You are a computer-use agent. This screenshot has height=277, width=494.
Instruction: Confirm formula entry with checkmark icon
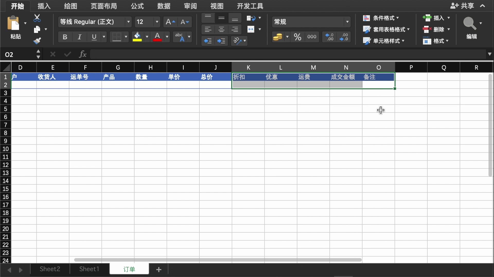(x=68, y=54)
